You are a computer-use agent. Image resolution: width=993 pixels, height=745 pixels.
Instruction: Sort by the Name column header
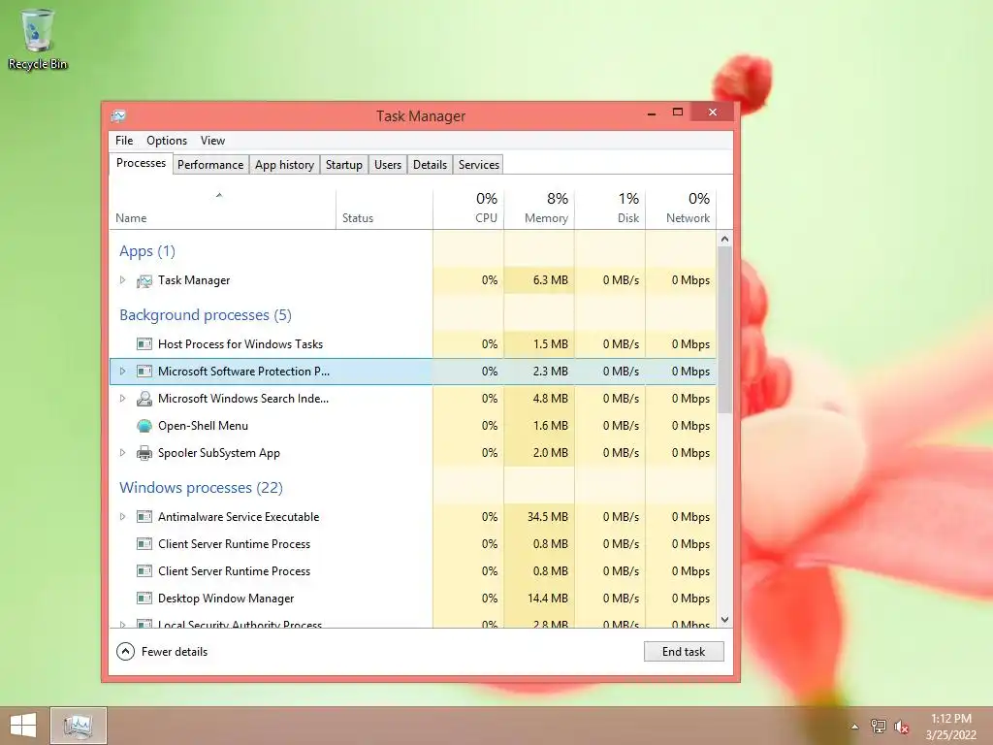[222, 210]
